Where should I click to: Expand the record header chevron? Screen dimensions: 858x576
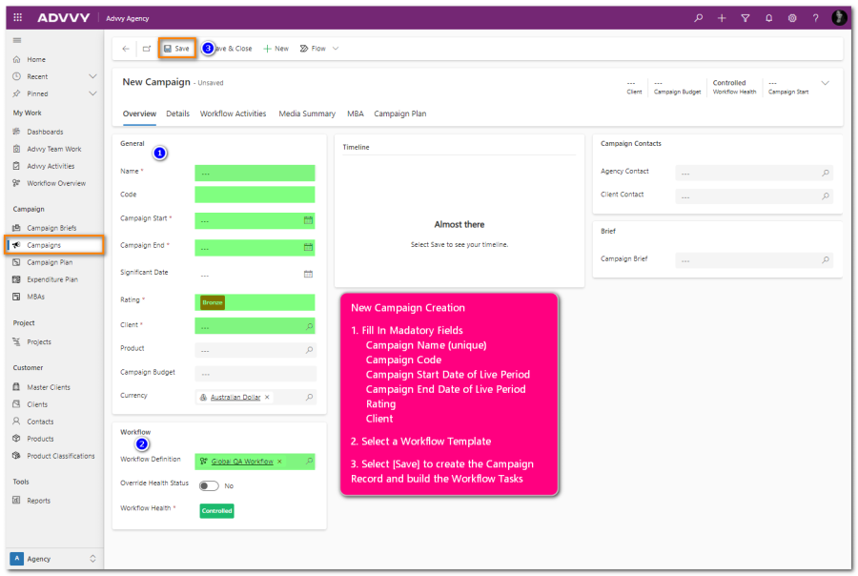coord(826,83)
